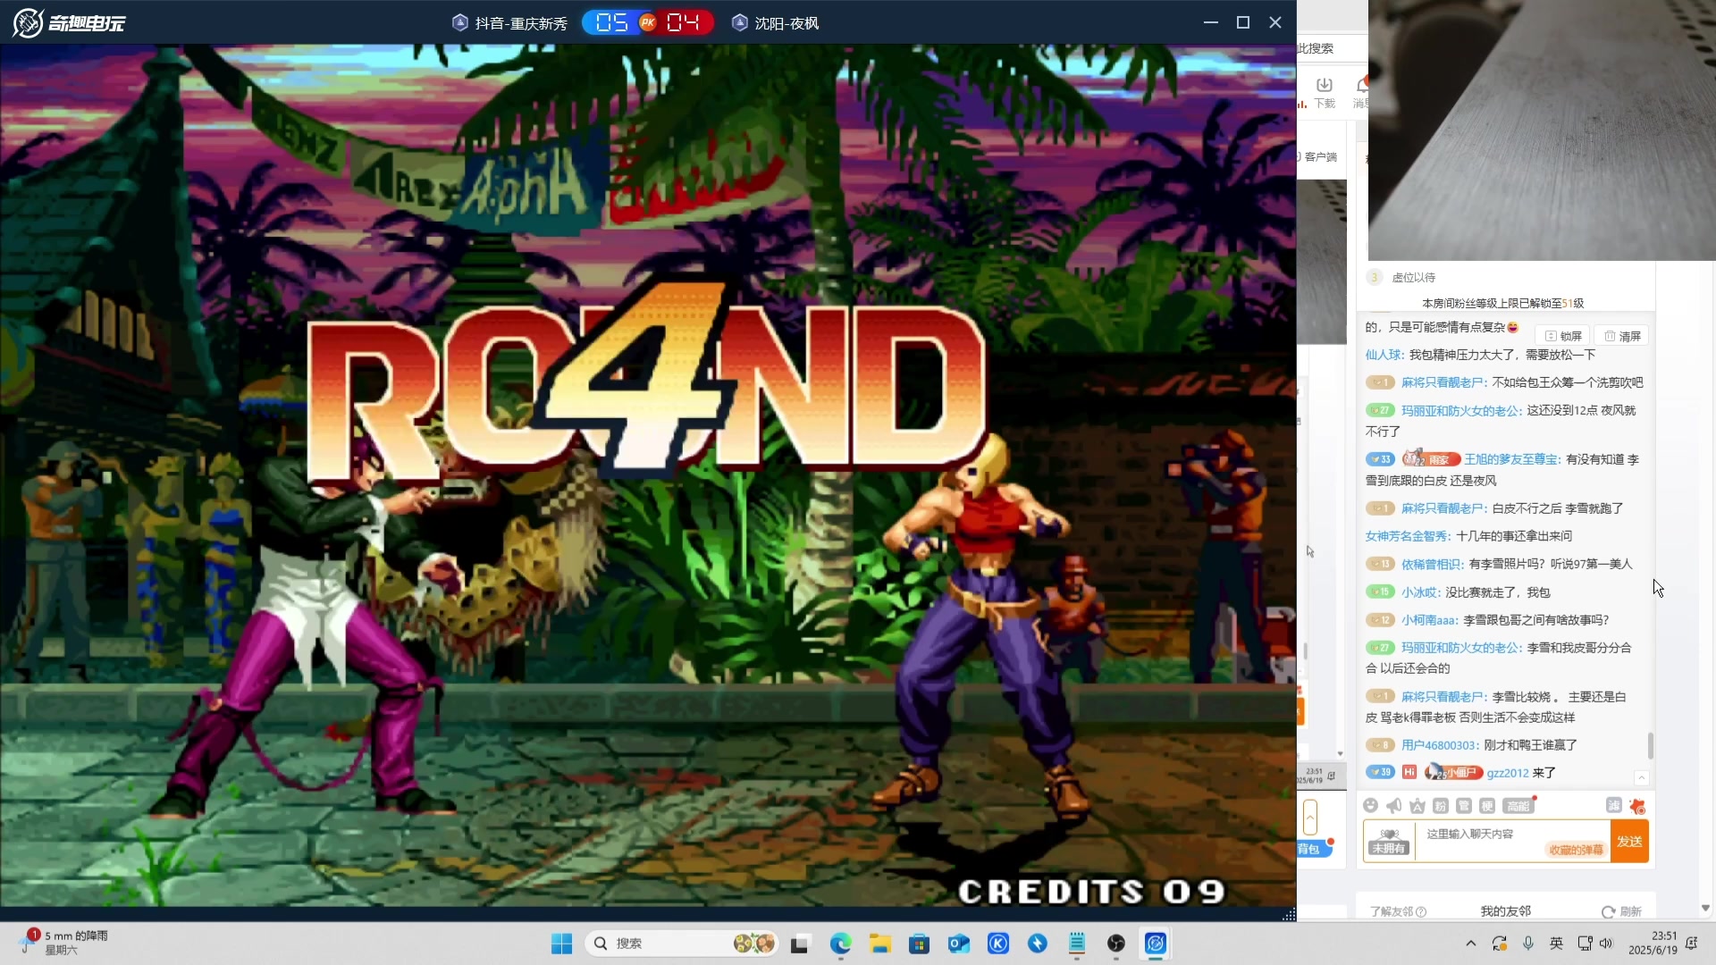Open the weather widget 5 mm 的降雨
Image resolution: width=1716 pixels, height=965 pixels.
point(64,943)
